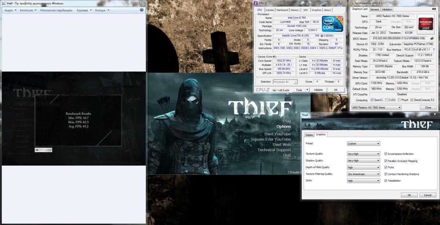Open the Texture Quality dropdown

(363, 154)
